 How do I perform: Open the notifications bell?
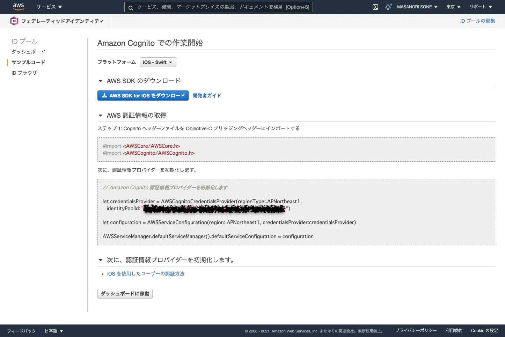click(388, 7)
